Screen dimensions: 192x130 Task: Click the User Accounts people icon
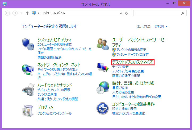coord(103,44)
